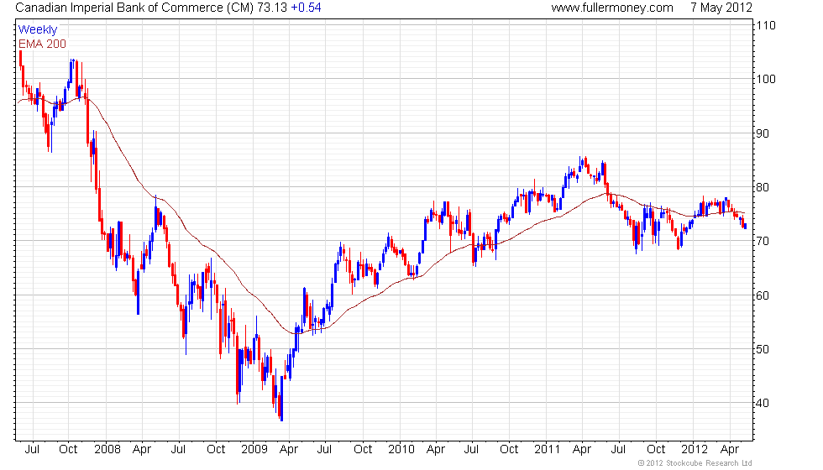Click the 'Jul' label between 2010 and 2011

pyautogui.click(x=471, y=450)
